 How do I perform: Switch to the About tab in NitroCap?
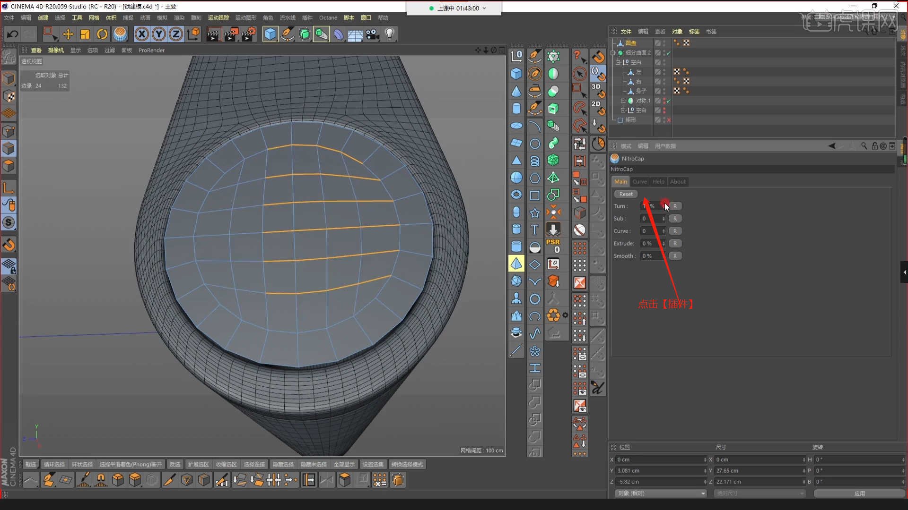[678, 181]
